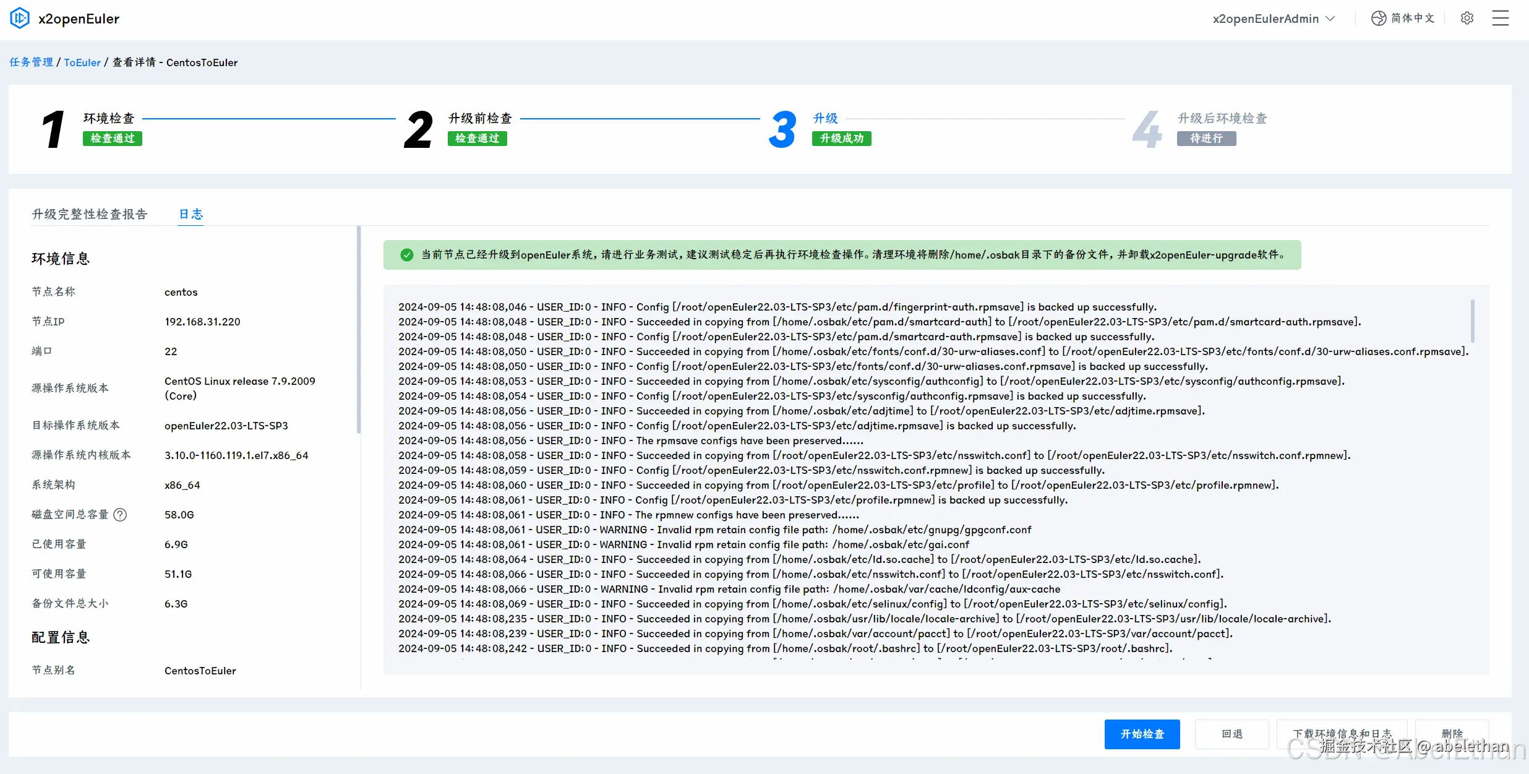Image resolution: width=1529 pixels, height=774 pixels.
Task: Open 任务管理 breadcrumb link
Action: click(31, 62)
